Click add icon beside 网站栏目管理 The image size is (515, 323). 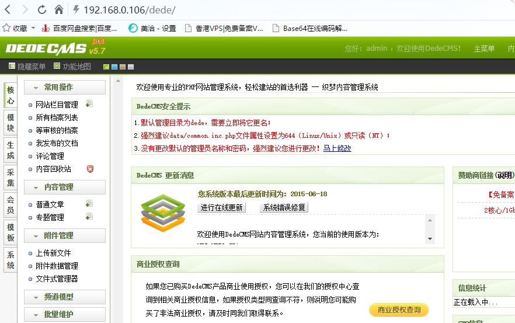tap(89, 104)
